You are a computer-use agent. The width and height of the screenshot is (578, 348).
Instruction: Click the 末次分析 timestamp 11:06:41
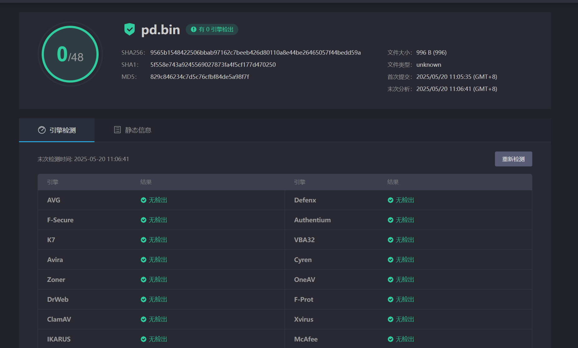pos(457,89)
